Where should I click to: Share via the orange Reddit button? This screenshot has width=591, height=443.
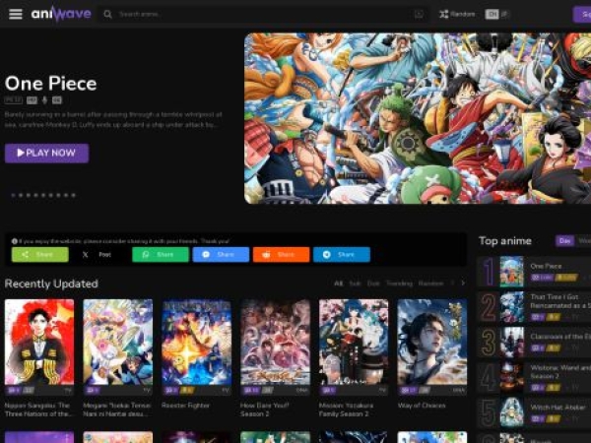(x=281, y=255)
